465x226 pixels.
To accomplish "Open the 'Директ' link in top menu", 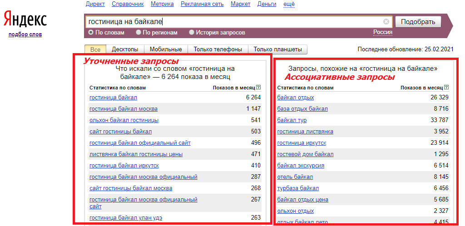I will [95, 4].
